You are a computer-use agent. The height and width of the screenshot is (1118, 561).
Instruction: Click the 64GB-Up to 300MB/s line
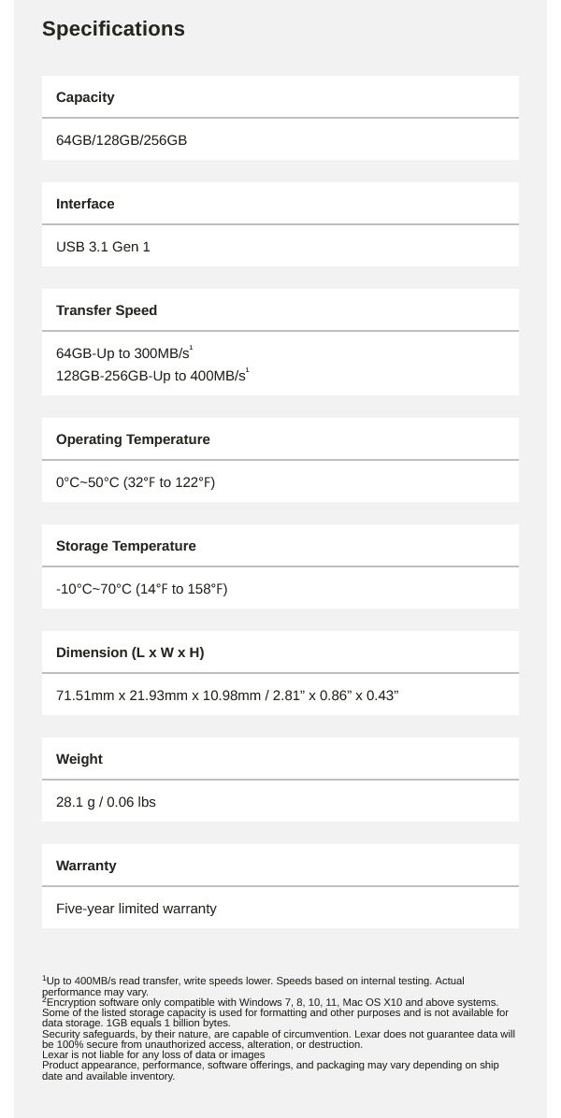pyautogui.click(x=124, y=353)
